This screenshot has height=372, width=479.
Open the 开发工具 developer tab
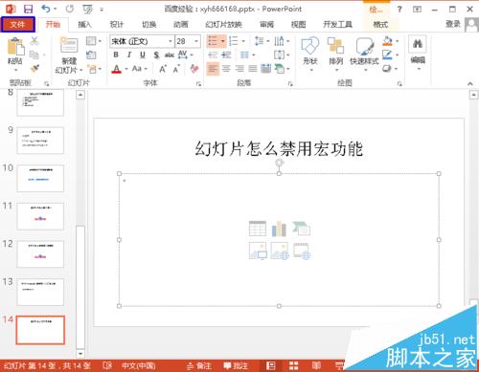337,25
